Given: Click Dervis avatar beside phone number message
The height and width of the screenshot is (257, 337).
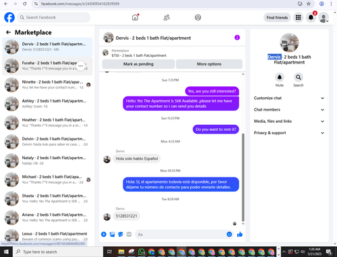Looking at the screenshot, I should pyautogui.click(x=107, y=217).
